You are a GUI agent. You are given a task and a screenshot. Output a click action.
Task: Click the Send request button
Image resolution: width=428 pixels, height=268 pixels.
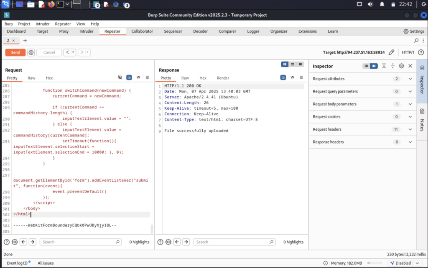[x=15, y=52]
